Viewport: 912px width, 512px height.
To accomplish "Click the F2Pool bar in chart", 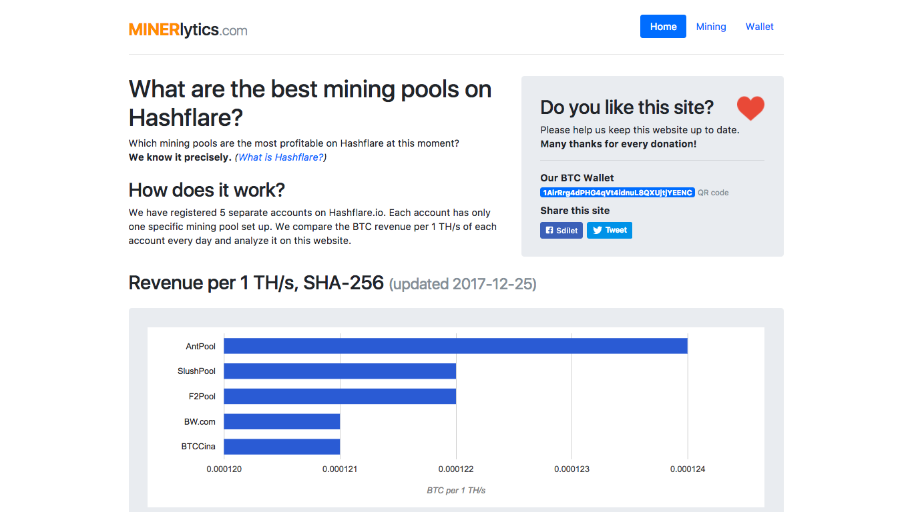I will pos(340,396).
